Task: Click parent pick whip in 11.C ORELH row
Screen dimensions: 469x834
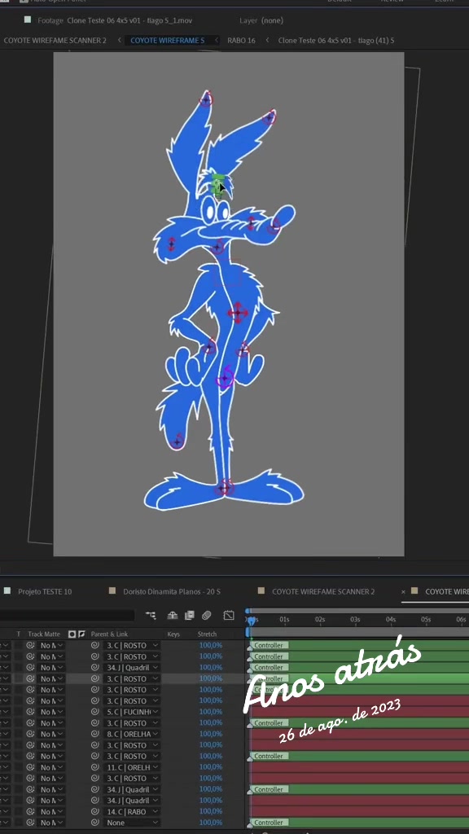Action: tap(95, 767)
